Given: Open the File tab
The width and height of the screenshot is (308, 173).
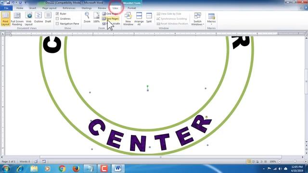Looking at the screenshot, I should pyautogui.click(x=6, y=8).
